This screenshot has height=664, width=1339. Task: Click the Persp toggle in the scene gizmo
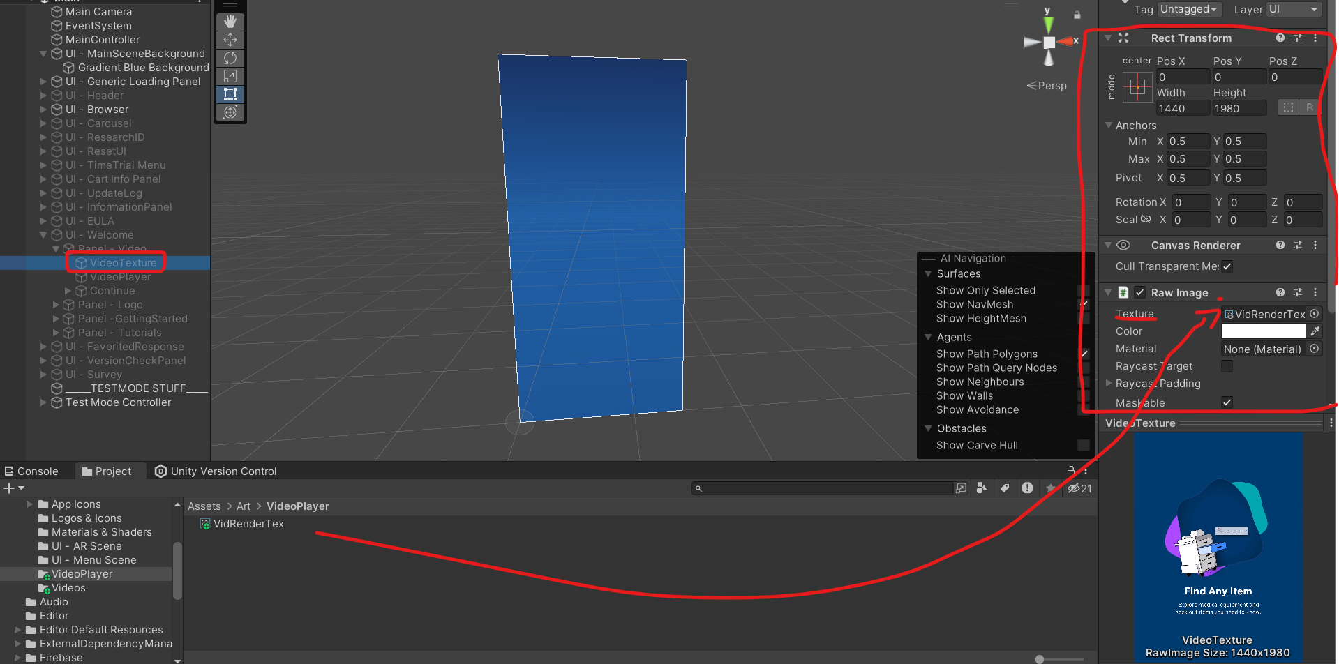tap(1047, 85)
